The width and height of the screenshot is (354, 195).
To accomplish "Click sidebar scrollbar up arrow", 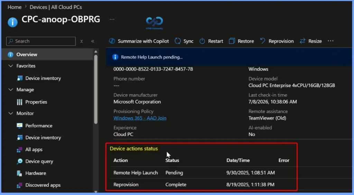I will [x=96, y=52].
